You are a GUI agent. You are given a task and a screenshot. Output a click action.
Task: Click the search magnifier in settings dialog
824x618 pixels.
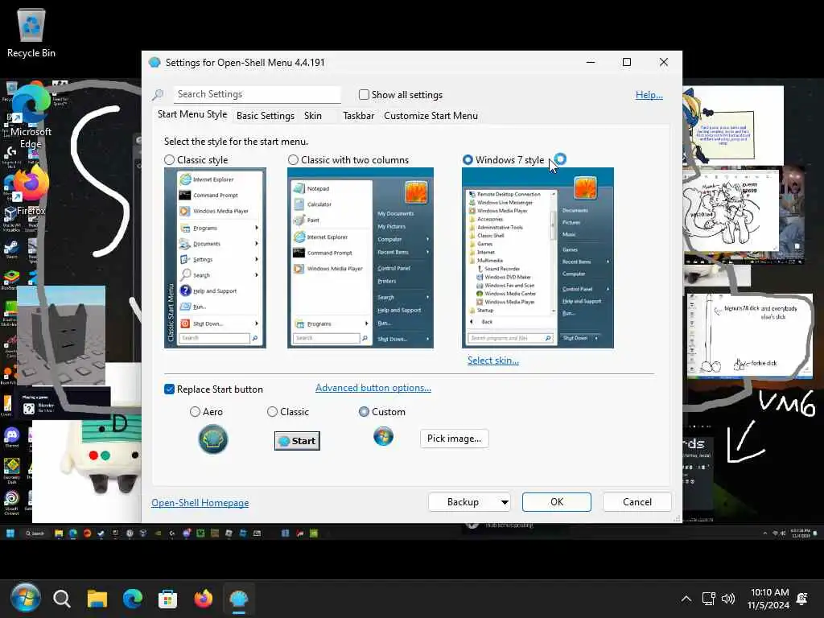pyautogui.click(x=158, y=95)
